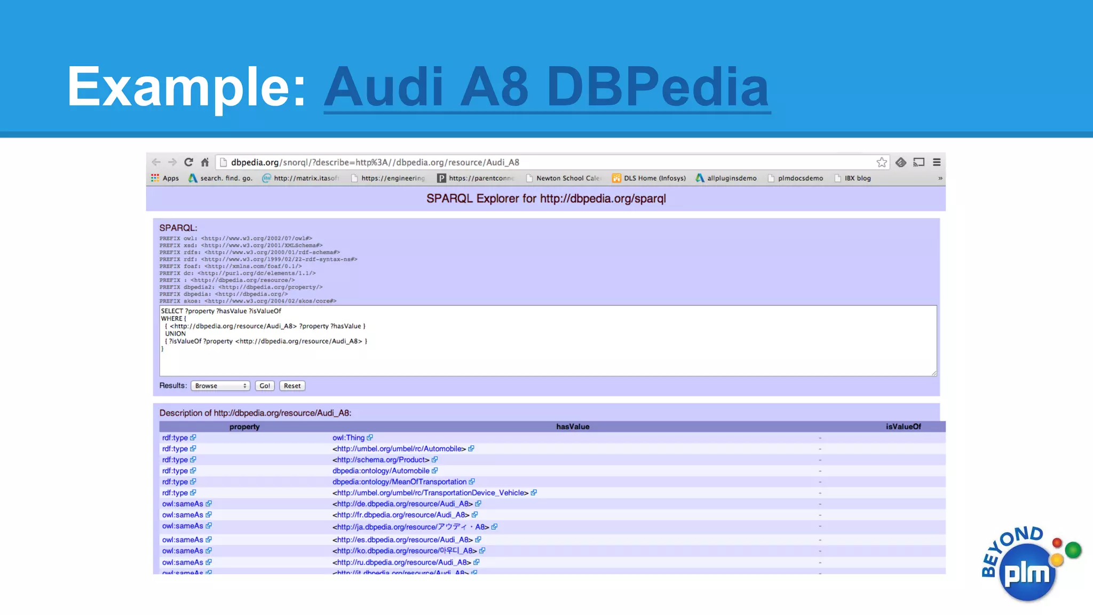Open external icon beside TransportationDevice_Vehicle
Image resolution: width=1093 pixels, height=615 pixels.
(534, 493)
